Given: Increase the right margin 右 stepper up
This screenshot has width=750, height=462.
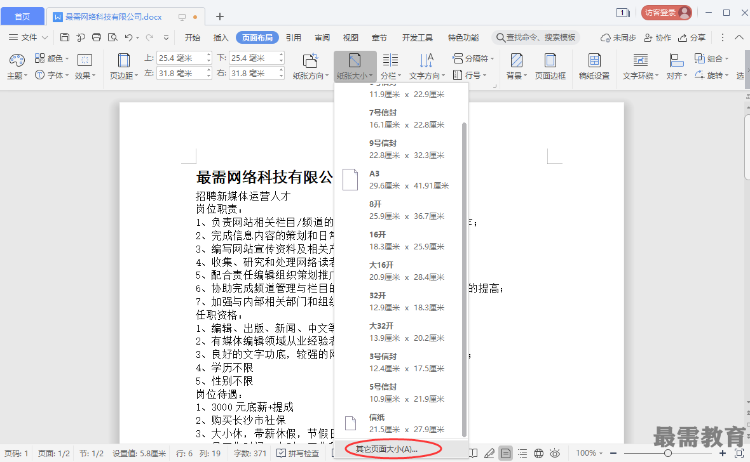Looking at the screenshot, I should 281,70.
